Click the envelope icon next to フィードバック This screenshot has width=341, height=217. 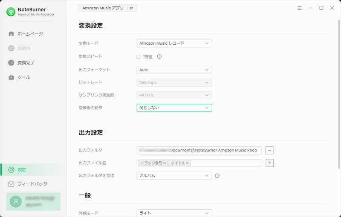tap(11, 184)
